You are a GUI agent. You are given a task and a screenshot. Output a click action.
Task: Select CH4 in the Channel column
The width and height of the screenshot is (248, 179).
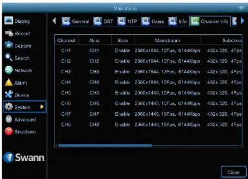[66, 82]
